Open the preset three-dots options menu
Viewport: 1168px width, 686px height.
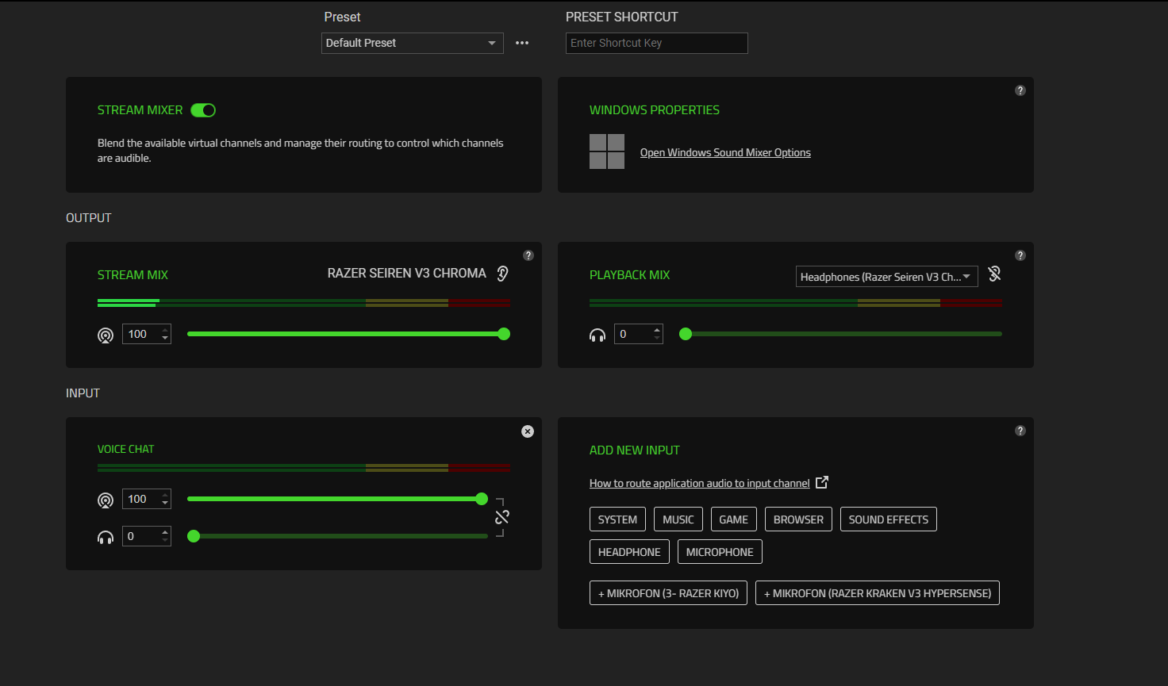coord(522,43)
